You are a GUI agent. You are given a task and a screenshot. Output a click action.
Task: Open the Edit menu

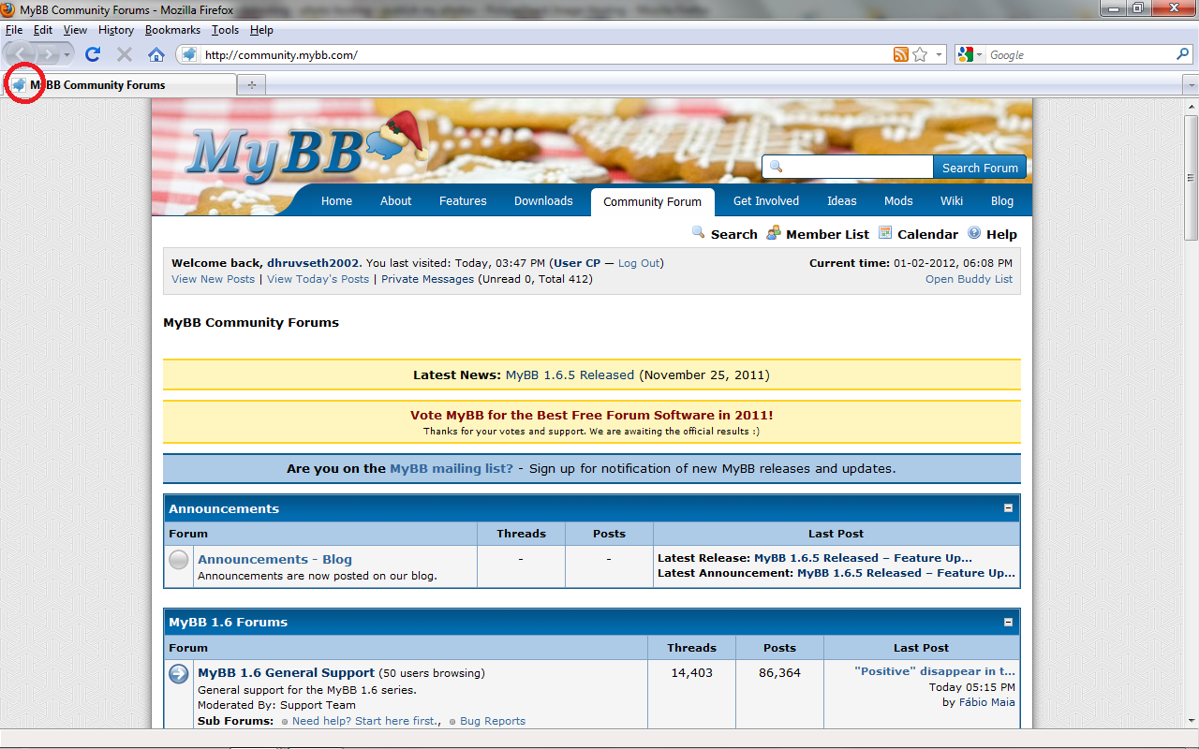pyautogui.click(x=43, y=30)
